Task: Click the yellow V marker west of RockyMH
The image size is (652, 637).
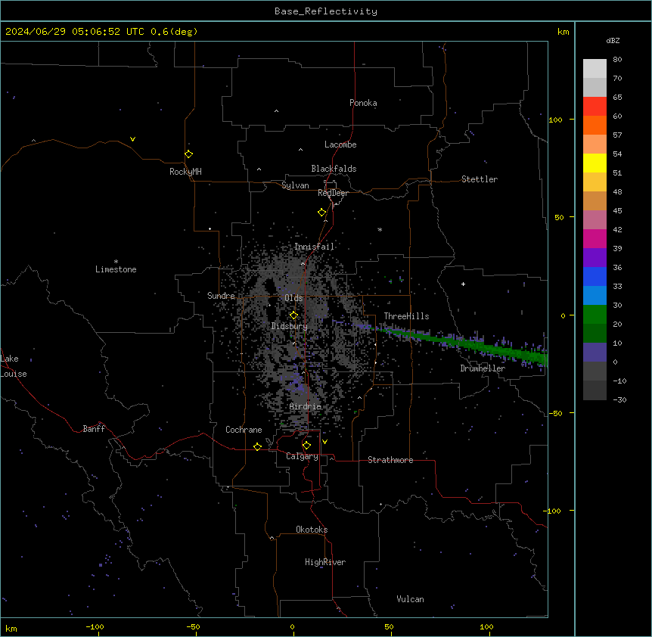Action: click(x=132, y=139)
